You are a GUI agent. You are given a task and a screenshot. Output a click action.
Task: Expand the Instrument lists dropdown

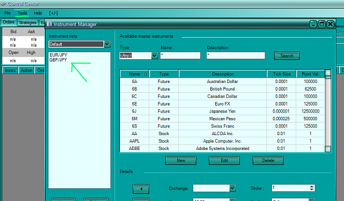coord(107,44)
